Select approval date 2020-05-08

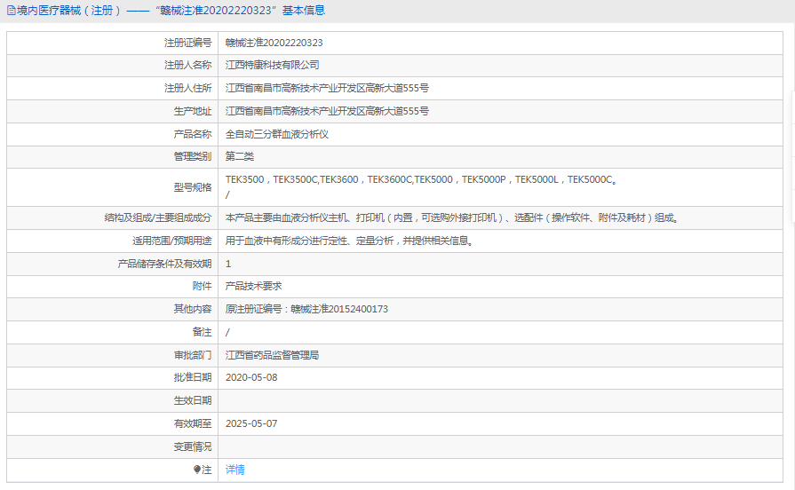251,377
